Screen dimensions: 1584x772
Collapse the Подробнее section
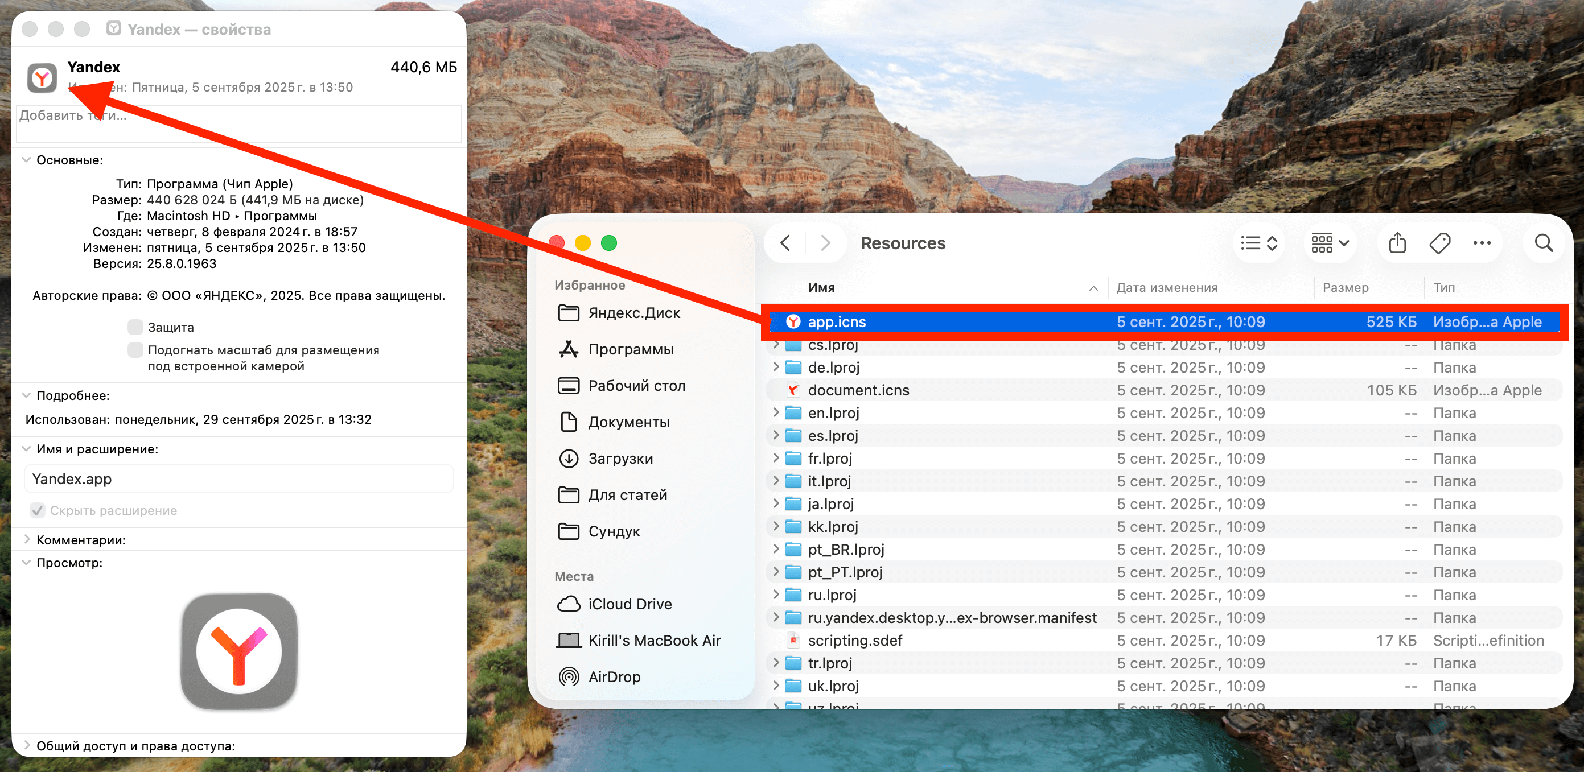coord(26,395)
